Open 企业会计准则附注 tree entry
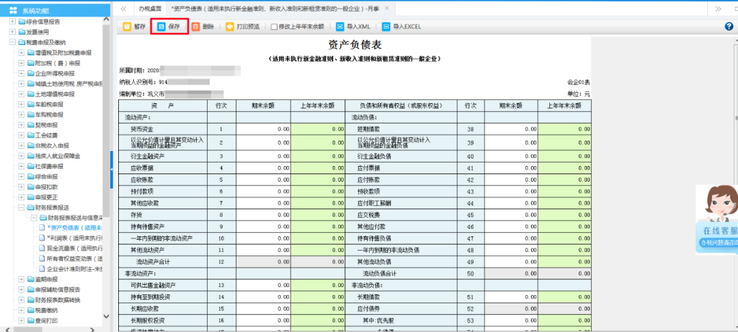Image resolution: width=738 pixels, height=332 pixels. 75,269
